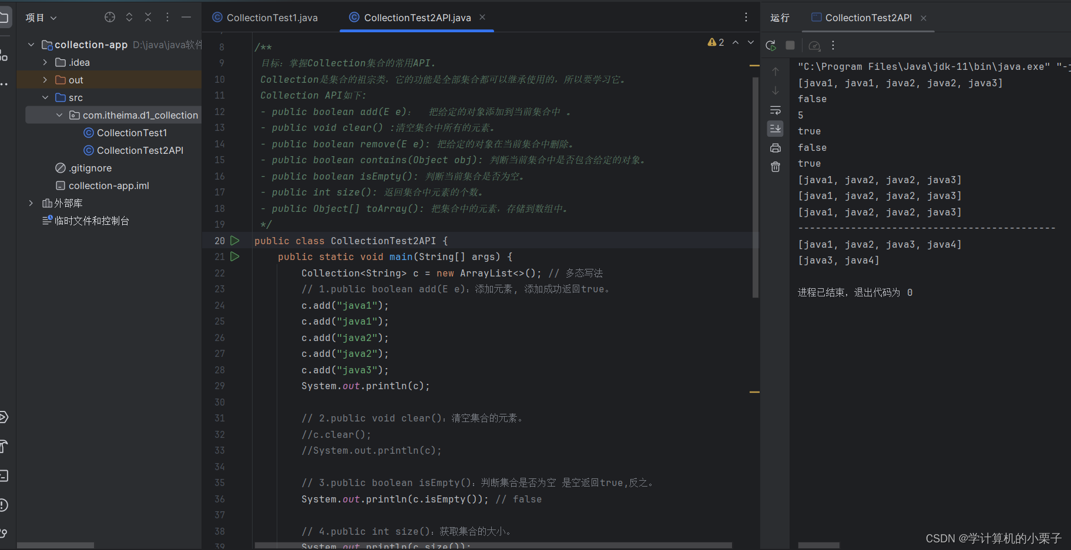Click the editor vertical scrollbar thumb
The width and height of the screenshot is (1071, 550).
(x=756, y=187)
